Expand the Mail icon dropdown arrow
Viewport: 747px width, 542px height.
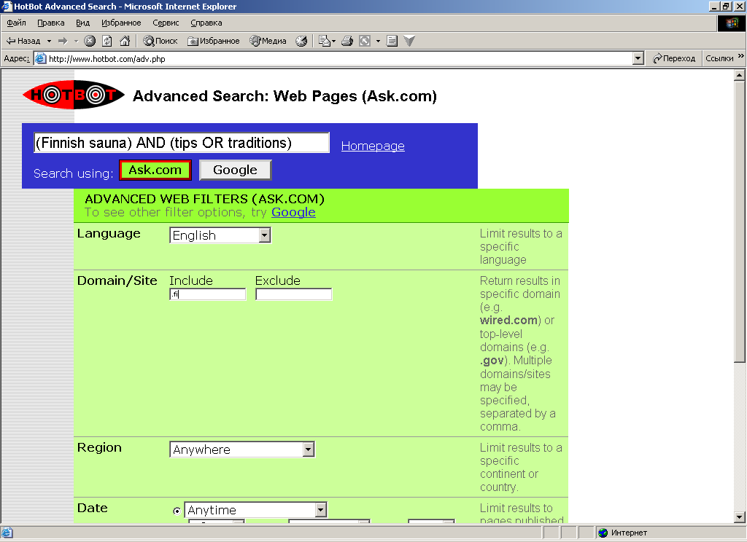tap(333, 41)
